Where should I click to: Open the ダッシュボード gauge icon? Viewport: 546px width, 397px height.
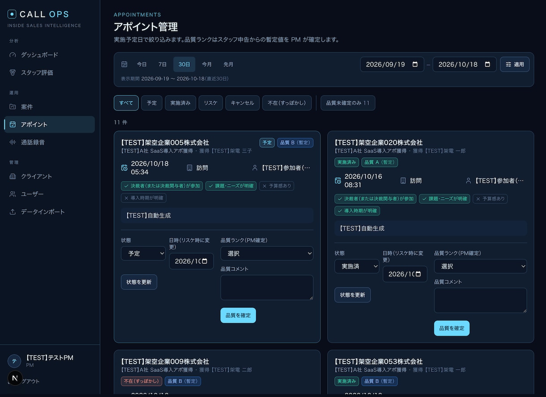13,55
